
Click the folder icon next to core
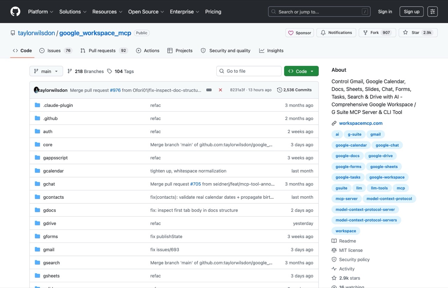37,145
